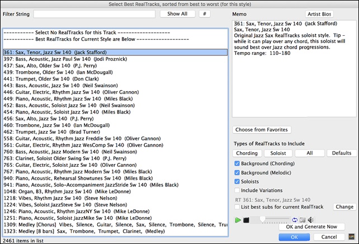
Task: Select 767: Piano, Acoustic, Rhythm Jazz Modern
Action: 115,172
